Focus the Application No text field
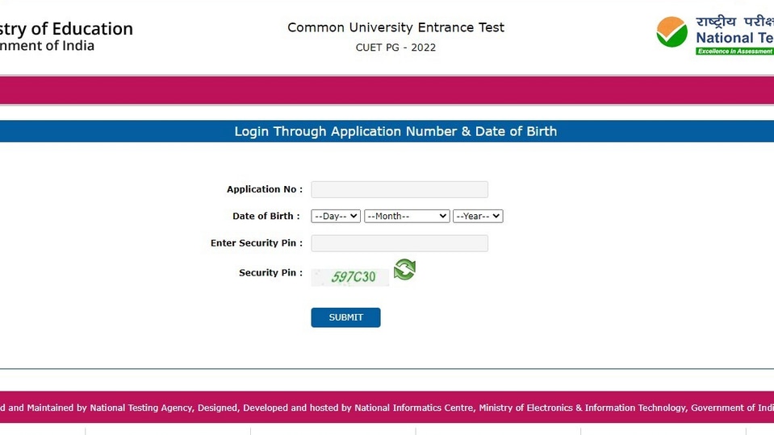The height and width of the screenshot is (435, 774). coord(400,189)
